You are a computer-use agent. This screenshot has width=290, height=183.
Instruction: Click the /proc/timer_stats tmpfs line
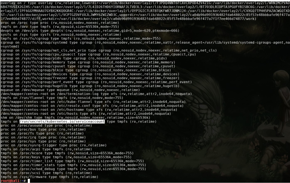(x=73, y=165)
